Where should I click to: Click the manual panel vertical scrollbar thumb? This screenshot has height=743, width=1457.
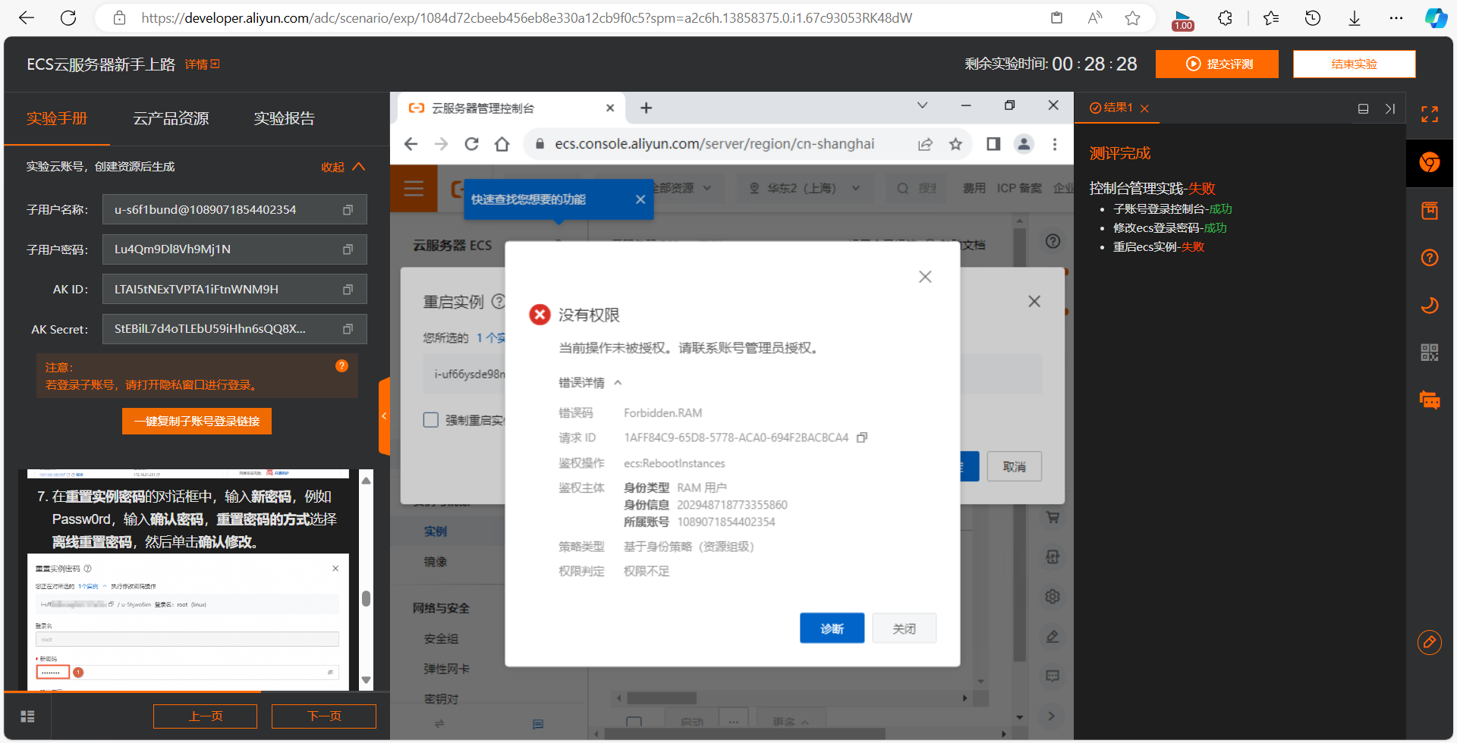(367, 599)
